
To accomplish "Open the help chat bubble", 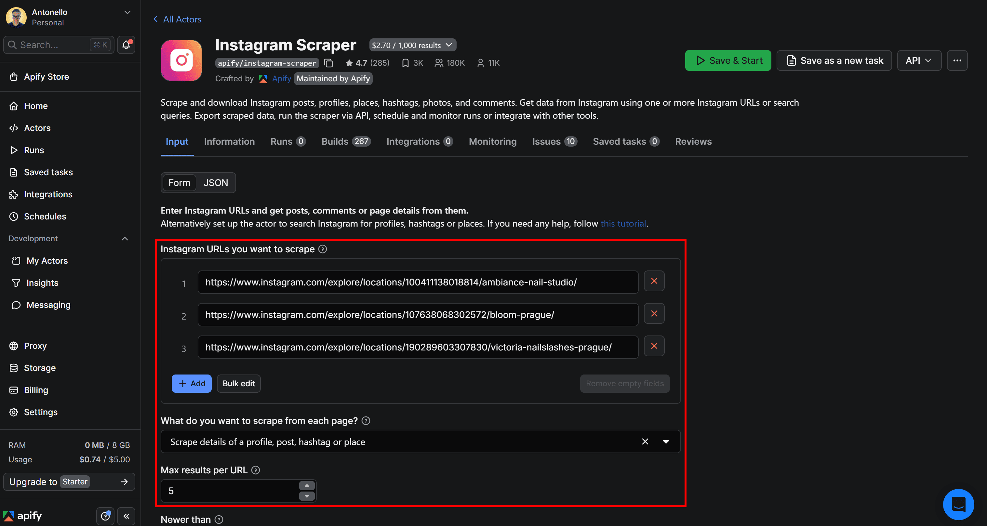I will pos(958,504).
